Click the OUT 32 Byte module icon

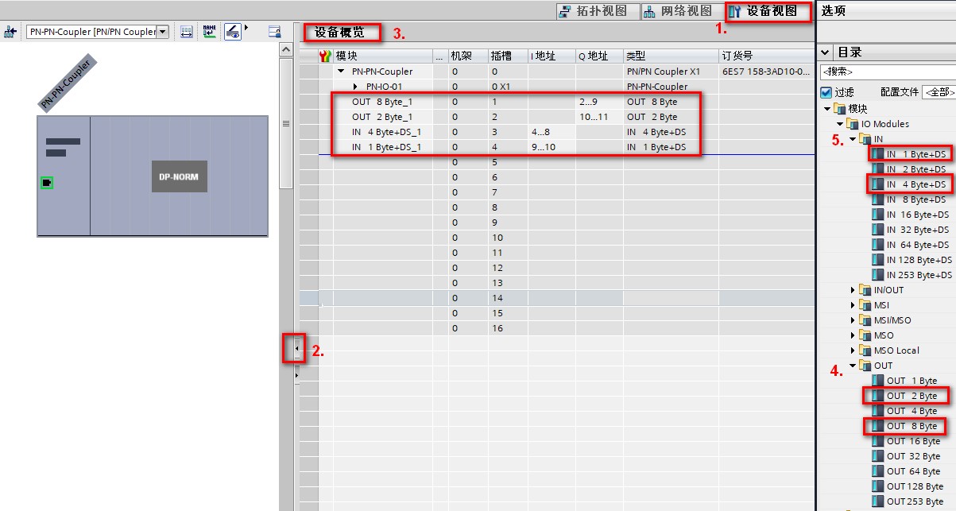[x=877, y=456]
